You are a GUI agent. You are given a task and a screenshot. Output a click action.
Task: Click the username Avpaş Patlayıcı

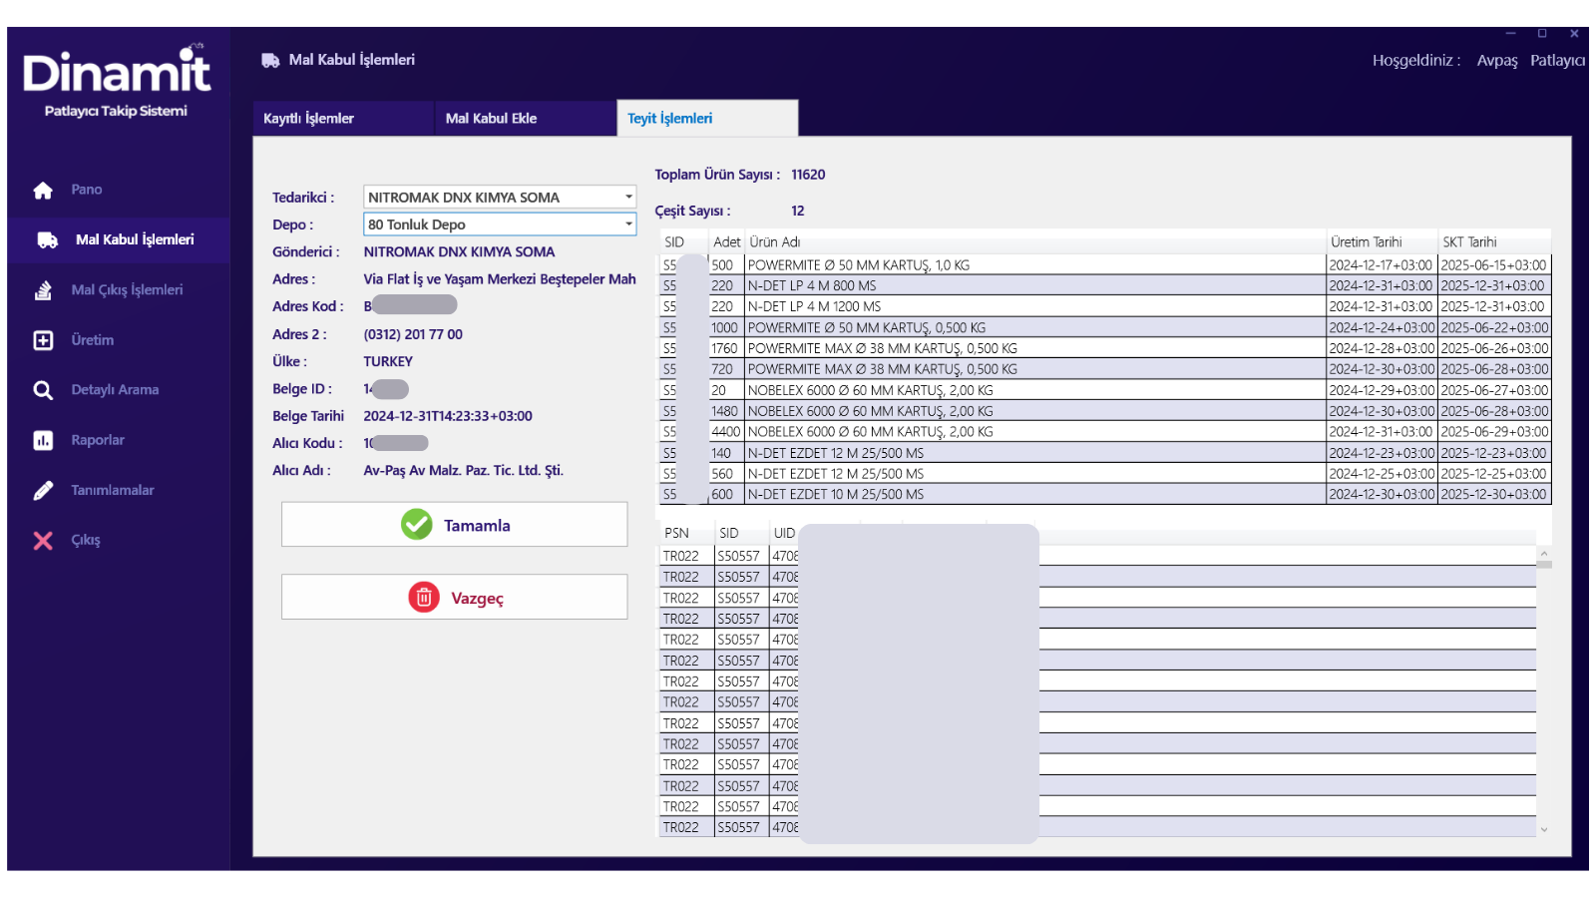pos(1531,61)
